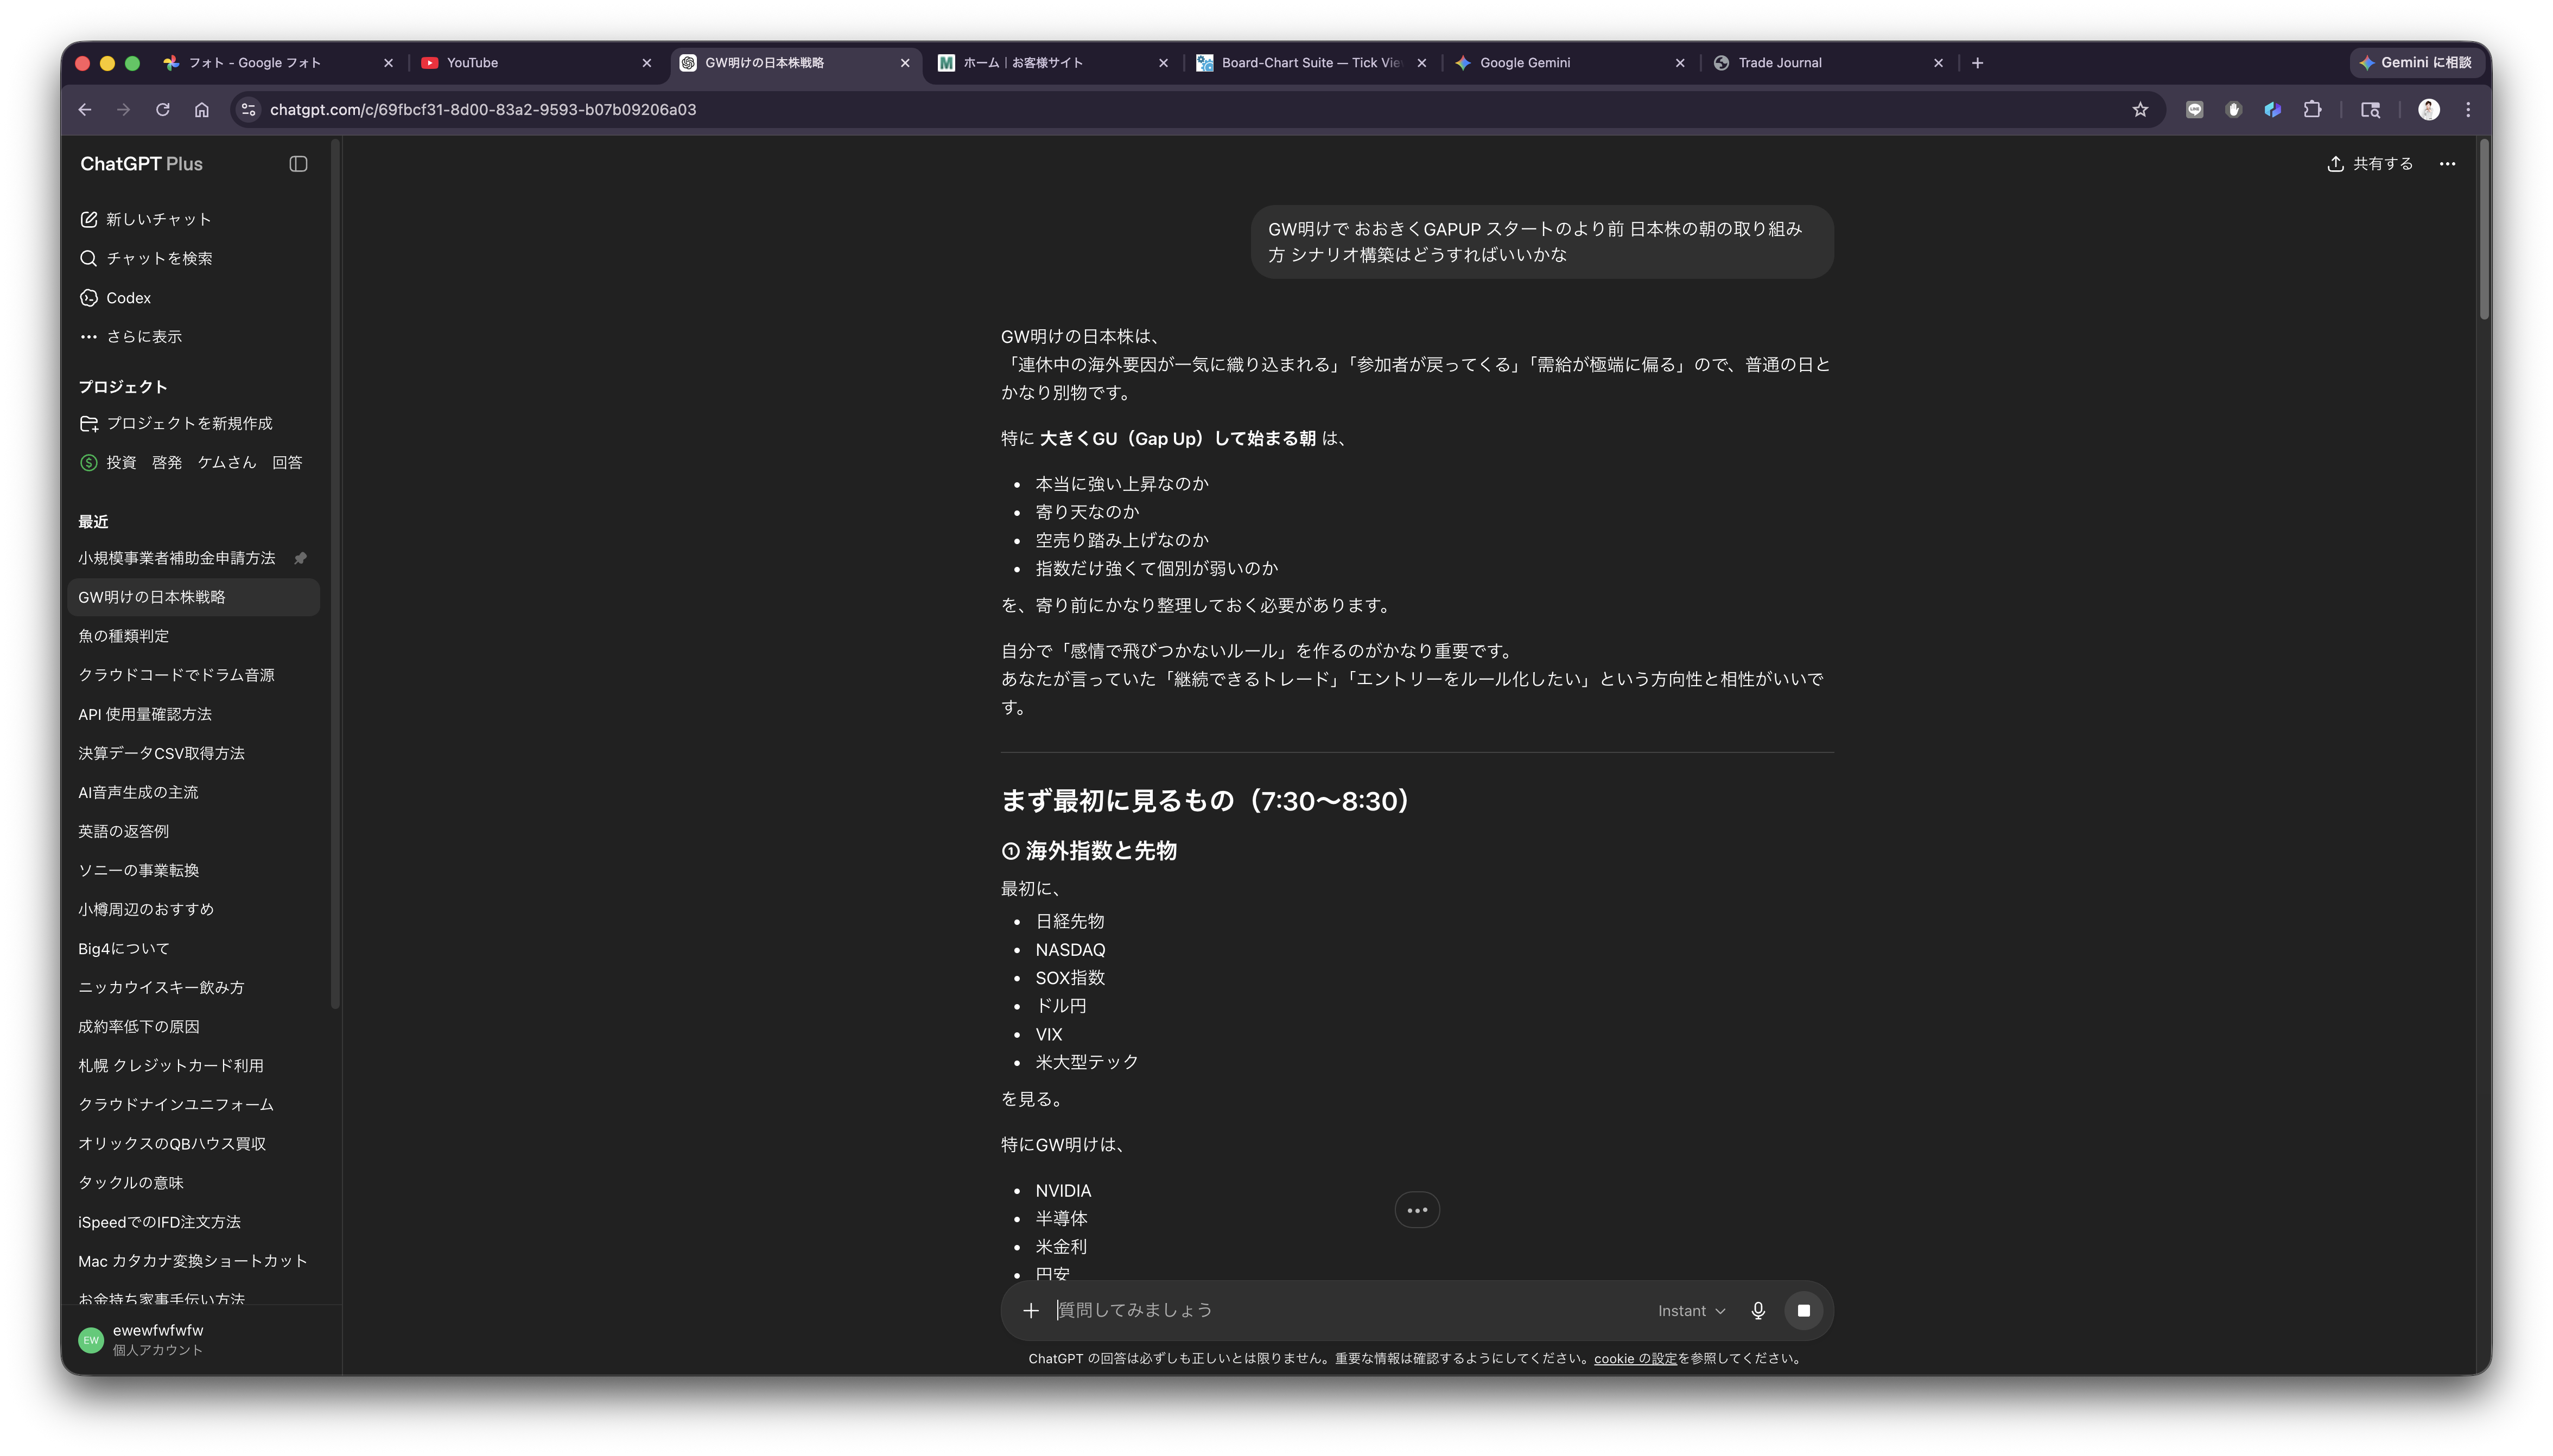
Task: Share this conversation with 共有する
Action: (2370, 164)
